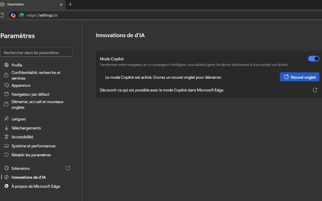Select the Paramètres browser tab

click(33, 5)
